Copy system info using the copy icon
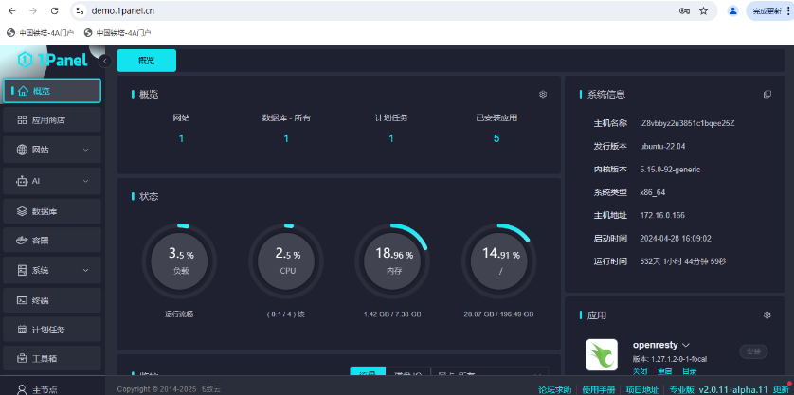The height and width of the screenshot is (395, 794). [767, 94]
